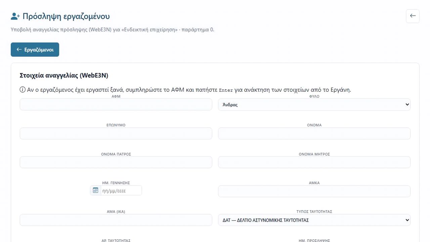Click the arrow inside the Εργαζόμενοι button
The height and width of the screenshot is (242, 430).
19,49
